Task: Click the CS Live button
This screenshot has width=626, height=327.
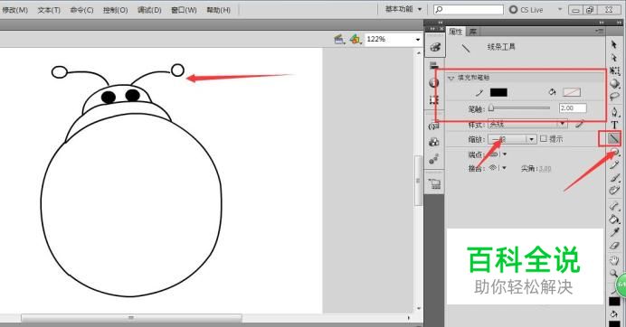Action: tap(526, 10)
